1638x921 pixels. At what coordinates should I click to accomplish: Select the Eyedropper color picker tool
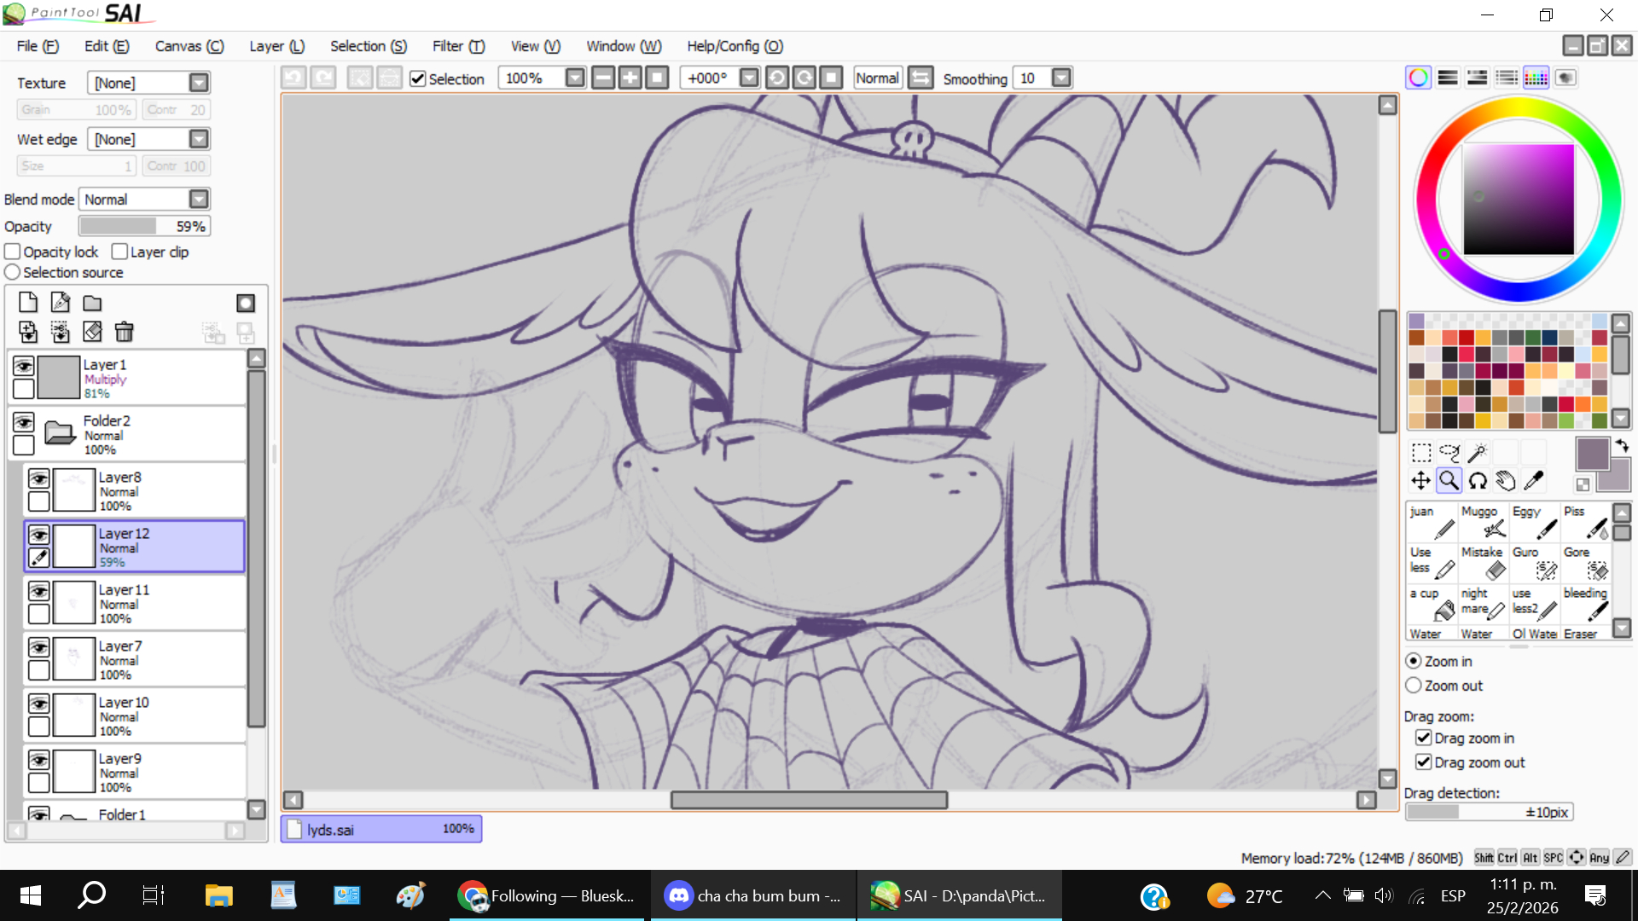pos(1534,481)
